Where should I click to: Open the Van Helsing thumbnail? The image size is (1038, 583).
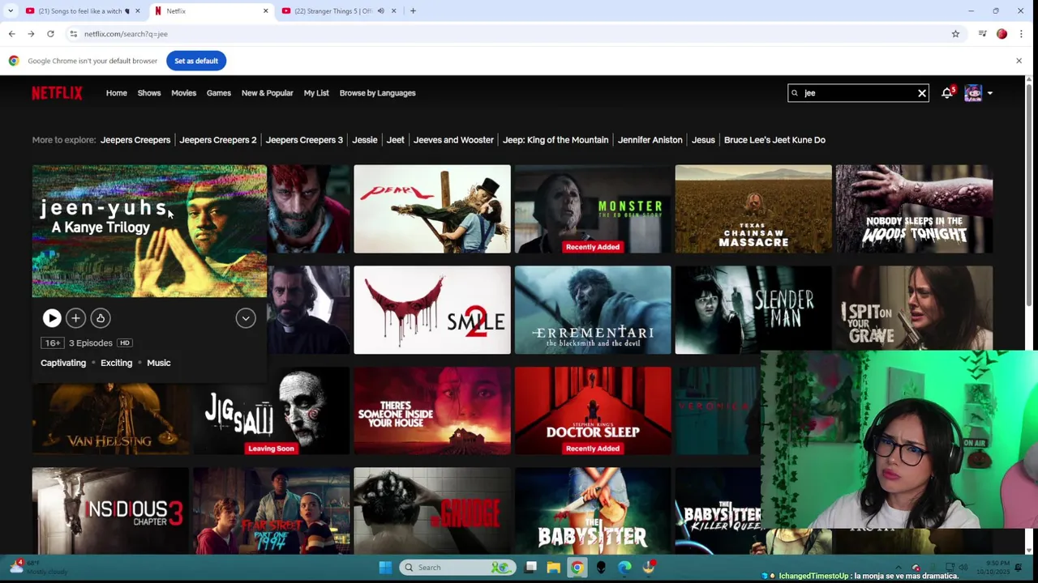pyautogui.click(x=110, y=419)
